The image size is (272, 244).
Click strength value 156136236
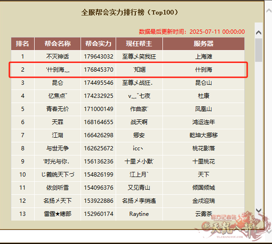[x=98, y=162]
